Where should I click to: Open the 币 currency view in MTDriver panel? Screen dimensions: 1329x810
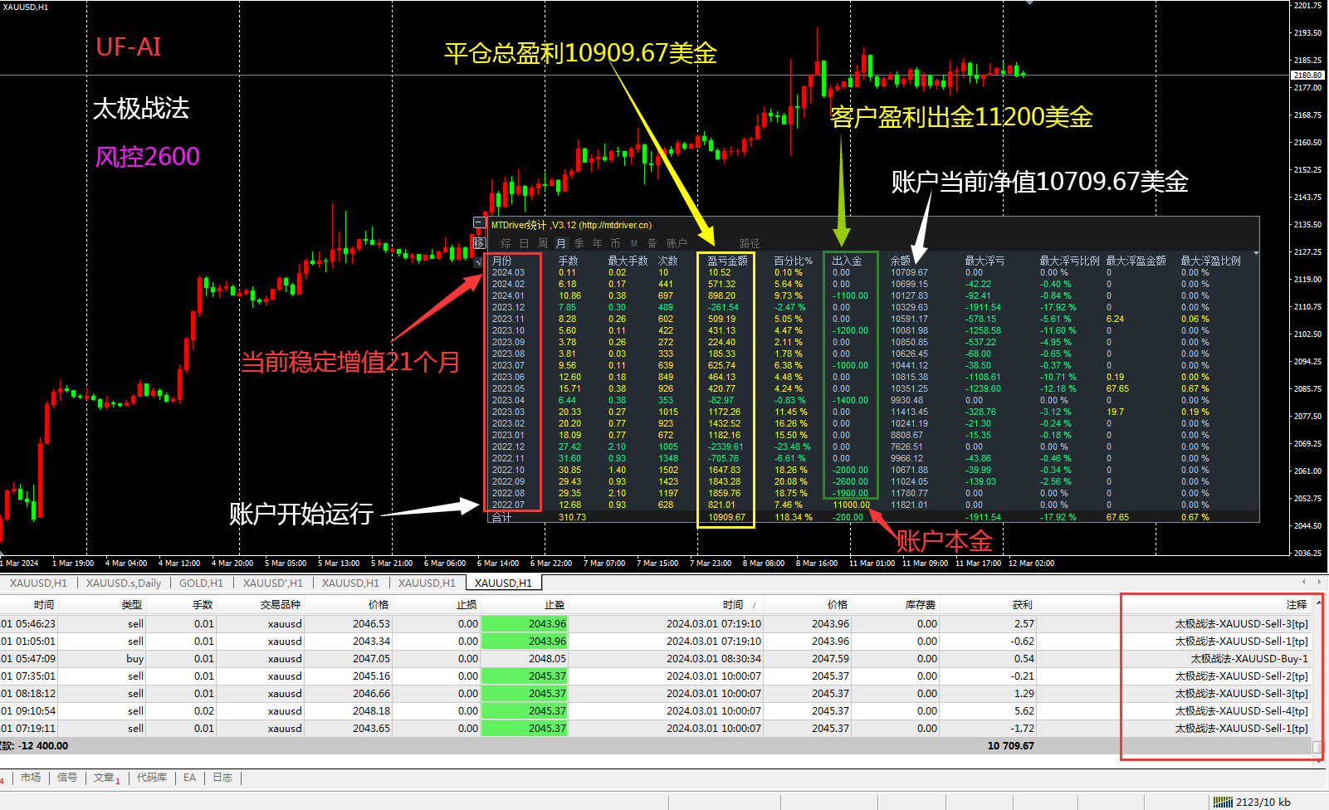614,242
